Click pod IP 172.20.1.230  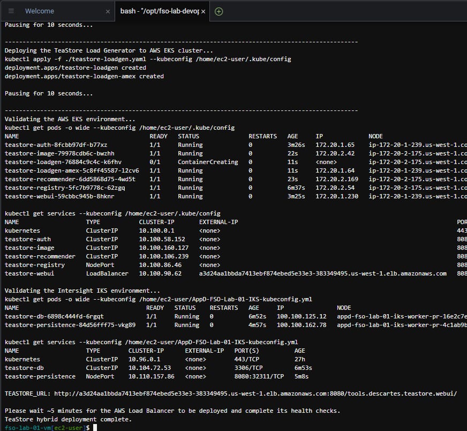click(336, 196)
